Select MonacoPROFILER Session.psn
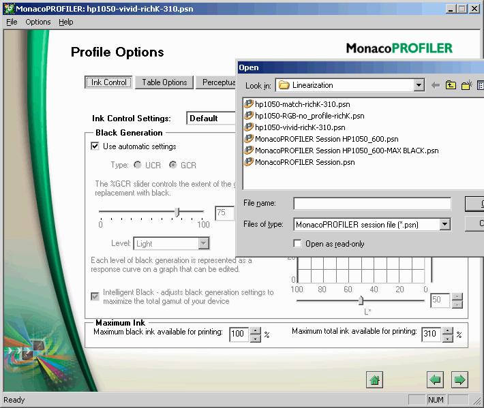This screenshot has width=484, height=408. [305, 162]
